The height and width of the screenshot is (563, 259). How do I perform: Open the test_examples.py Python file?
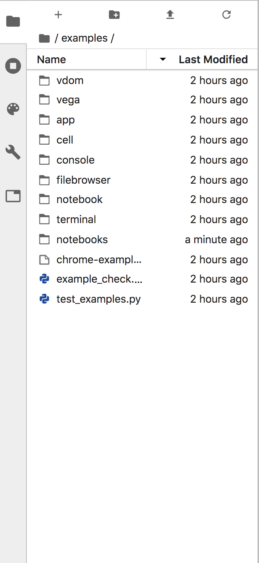pos(98,299)
